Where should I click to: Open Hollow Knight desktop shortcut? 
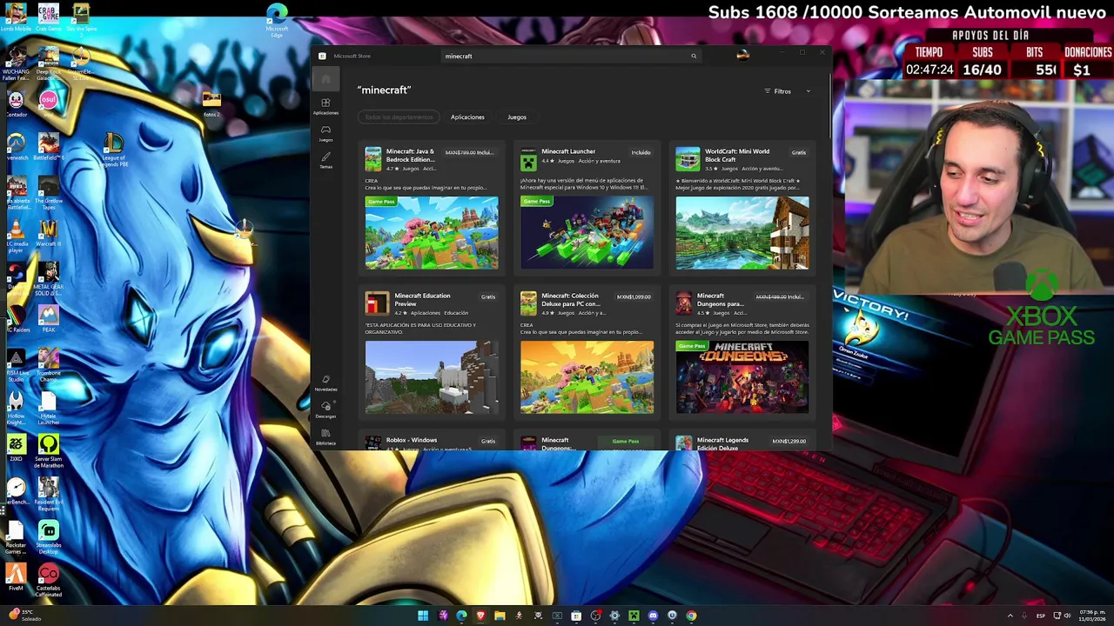click(16, 409)
